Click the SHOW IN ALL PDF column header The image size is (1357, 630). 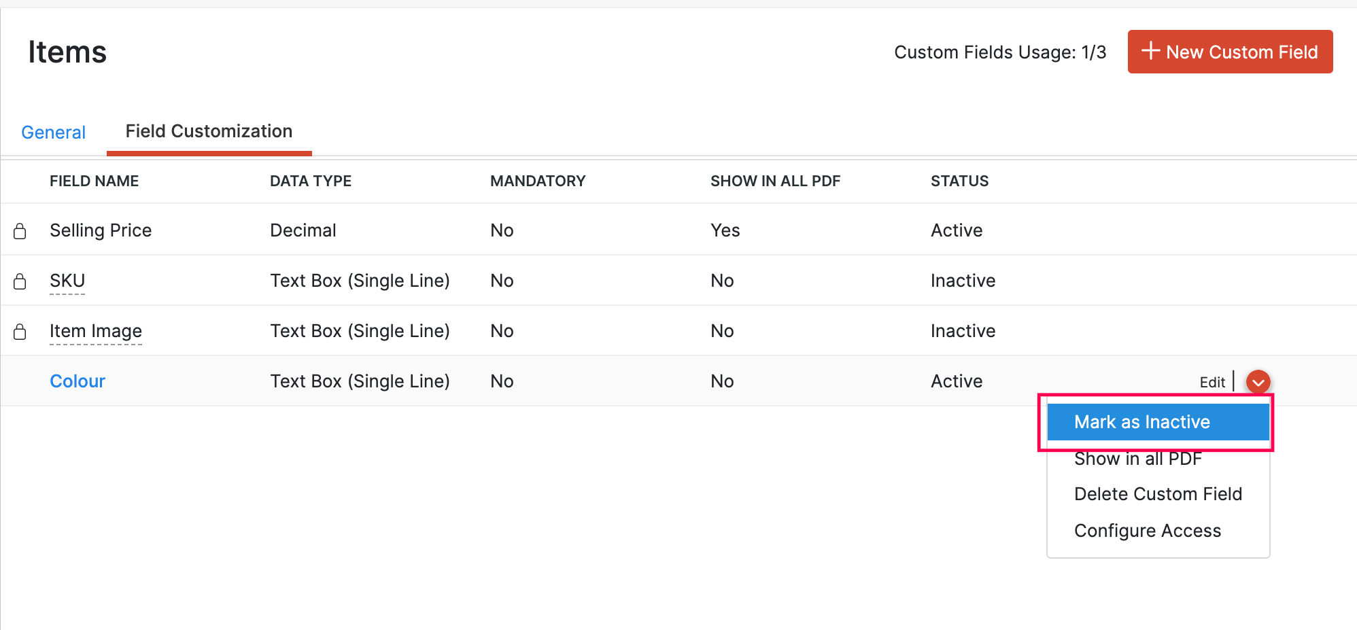pyautogui.click(x=776, y=181)
